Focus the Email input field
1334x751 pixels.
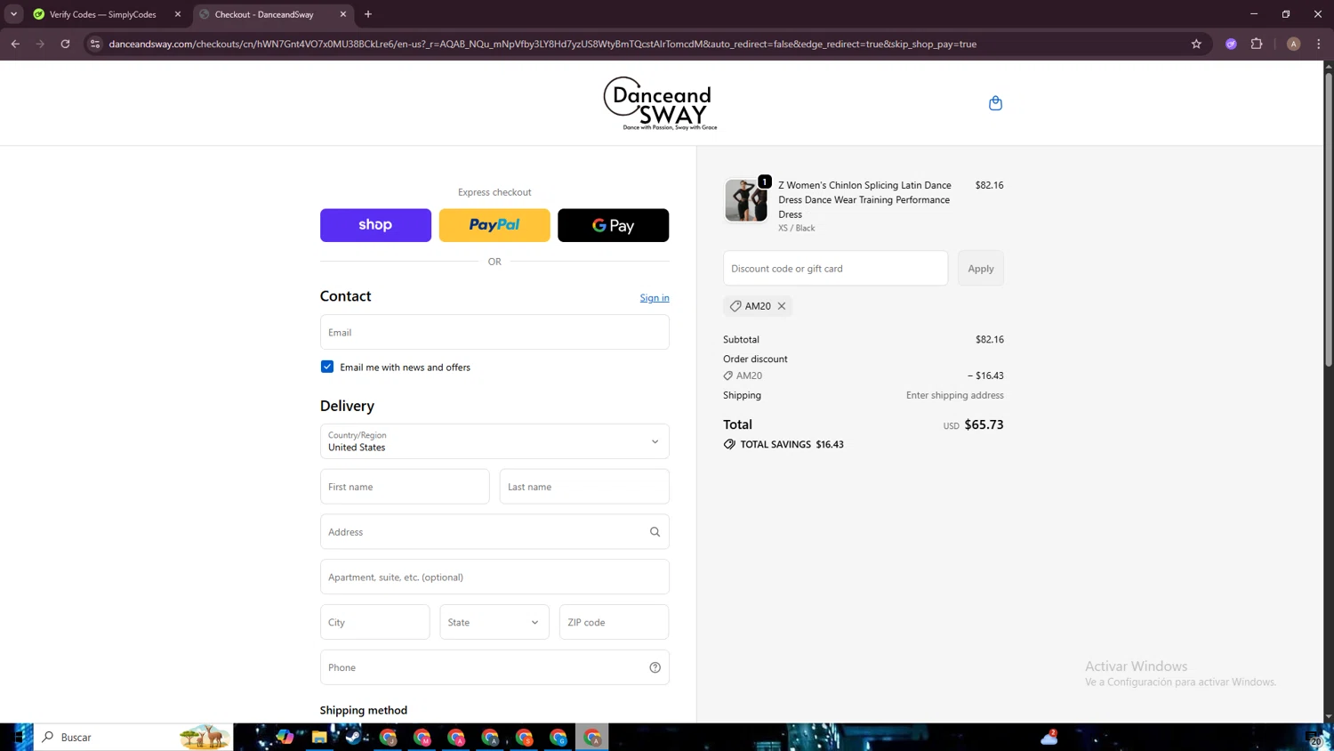tap(494, 332)
